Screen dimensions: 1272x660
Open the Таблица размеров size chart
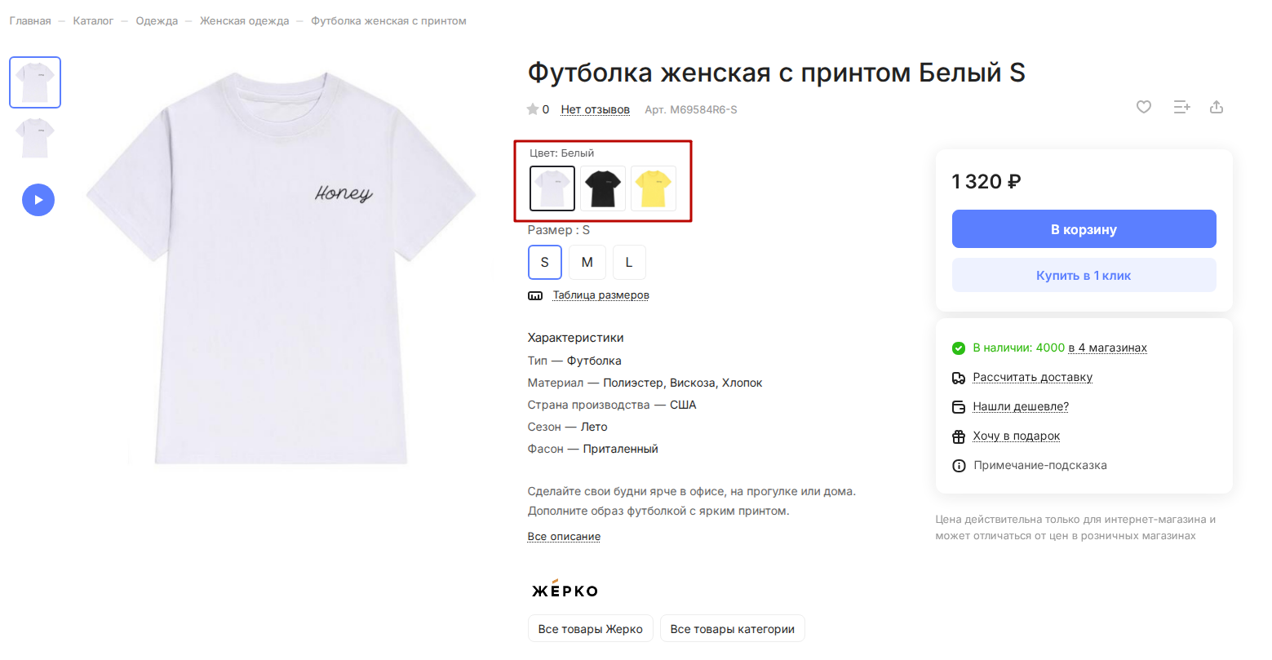pos(601,295)
